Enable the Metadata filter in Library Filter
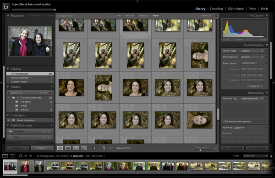275x178 pixels. pos(143,16)
